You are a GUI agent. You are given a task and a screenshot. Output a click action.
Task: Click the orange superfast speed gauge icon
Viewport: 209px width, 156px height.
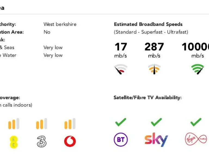tap(154, 69)
